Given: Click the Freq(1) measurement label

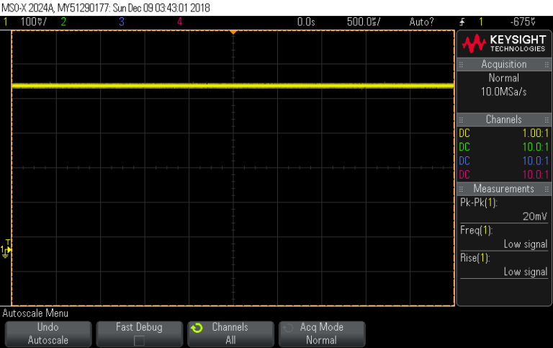Looking at the screenshot, I should tap(476, 231).
